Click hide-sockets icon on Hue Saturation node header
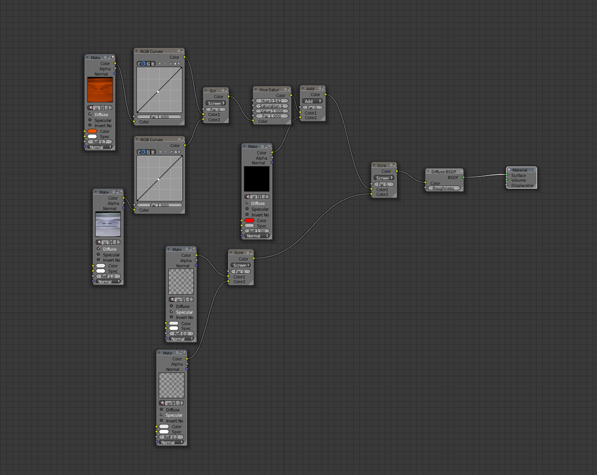This screenshot has height=475, width=597. point(289,89)
